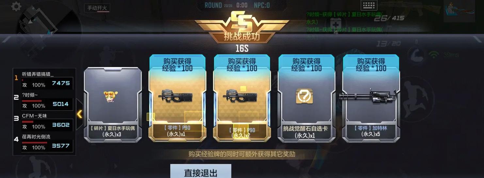
Task: Select player 荏苒时光倒流 row
Action: (x=44, y=142)
